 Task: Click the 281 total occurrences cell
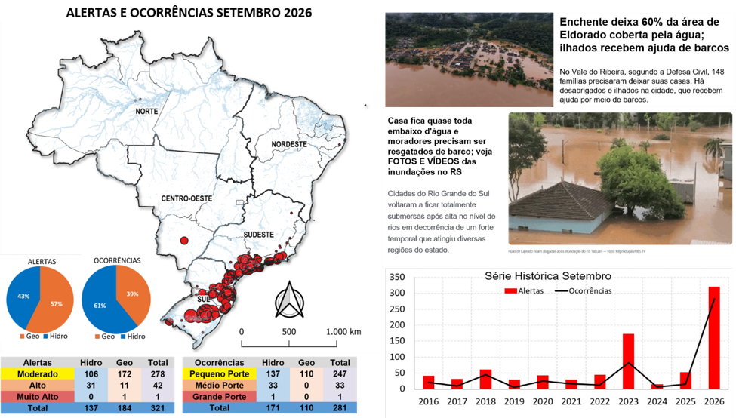(340, 407)
